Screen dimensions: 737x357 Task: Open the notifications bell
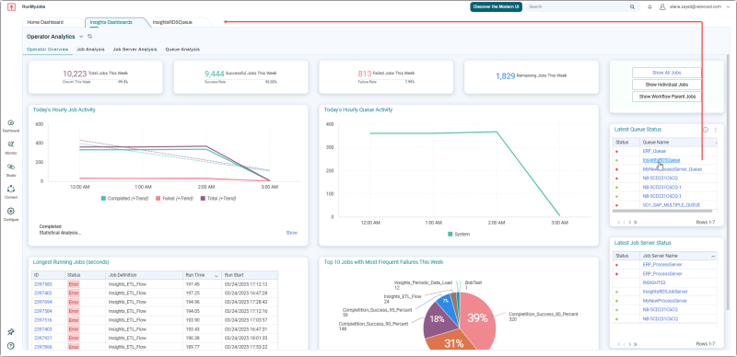pos(649,7)
